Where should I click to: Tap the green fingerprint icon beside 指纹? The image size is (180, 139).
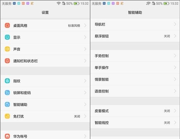[x=7, y=81]
